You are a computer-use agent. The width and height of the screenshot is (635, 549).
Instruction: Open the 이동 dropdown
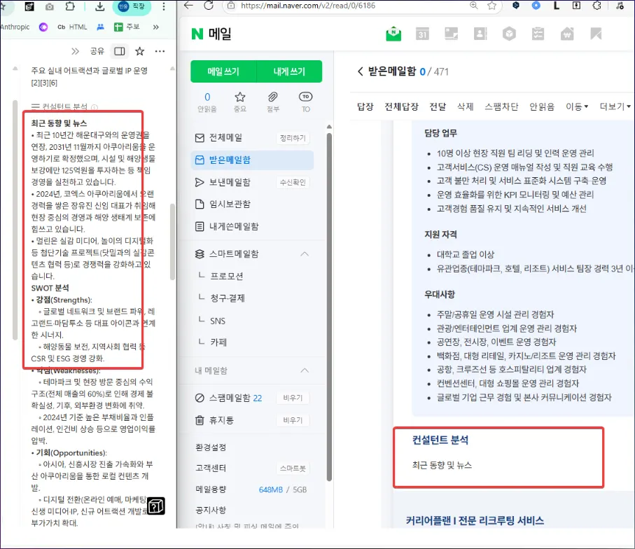pyautogui.click(x=577, y=106)
